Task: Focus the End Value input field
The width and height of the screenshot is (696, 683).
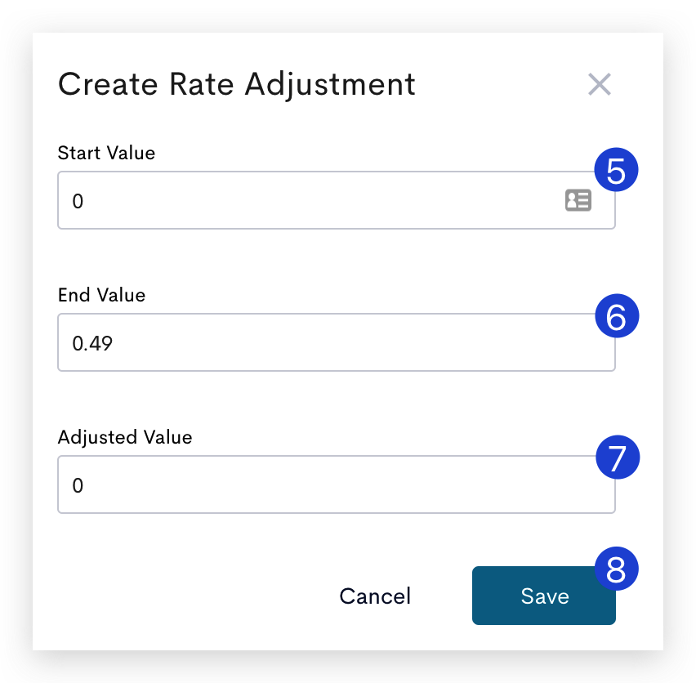Action: pos(337,342)
